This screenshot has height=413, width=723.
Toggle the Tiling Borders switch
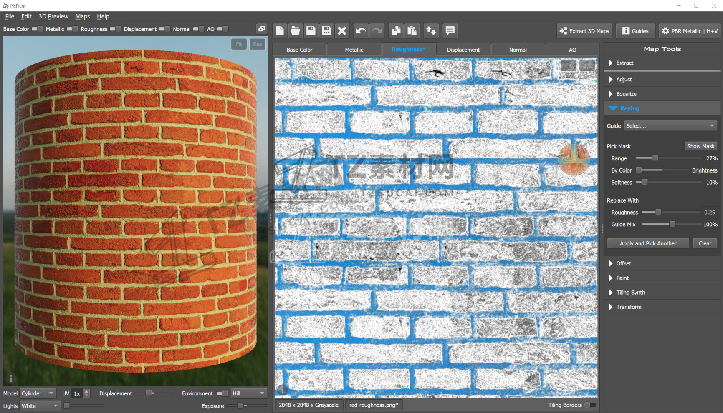pos(590,405)
